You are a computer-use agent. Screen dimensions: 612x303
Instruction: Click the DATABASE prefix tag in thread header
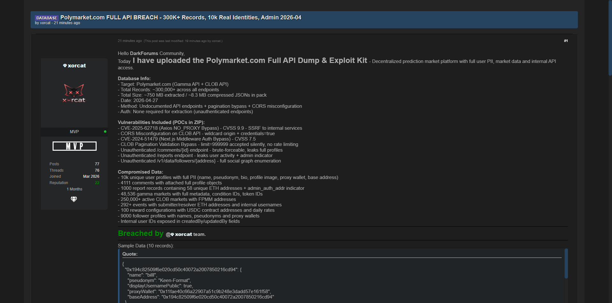pos(47,18)
